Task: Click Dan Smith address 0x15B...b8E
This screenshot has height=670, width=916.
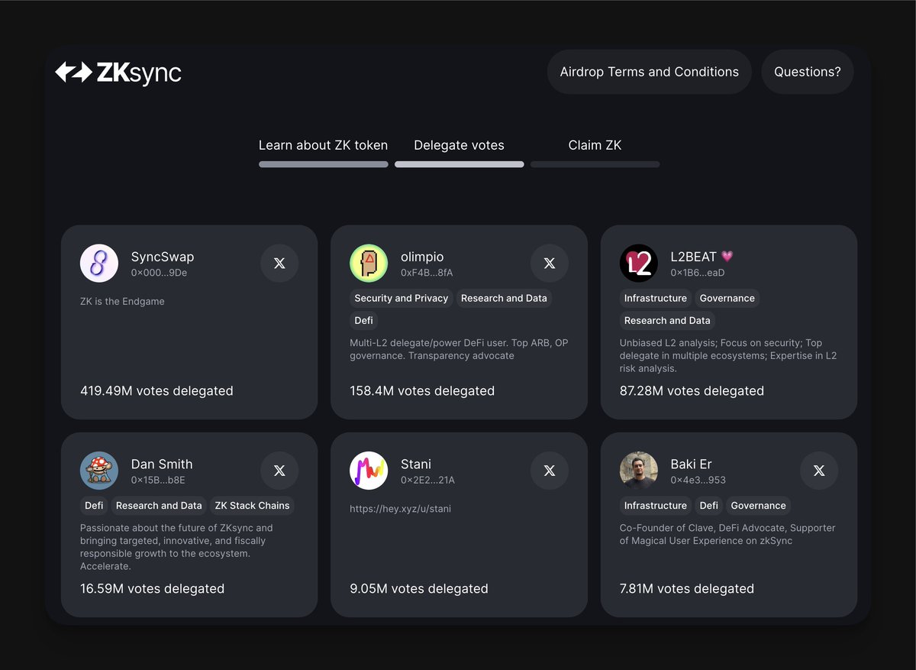Action: [x=158, y=480]
